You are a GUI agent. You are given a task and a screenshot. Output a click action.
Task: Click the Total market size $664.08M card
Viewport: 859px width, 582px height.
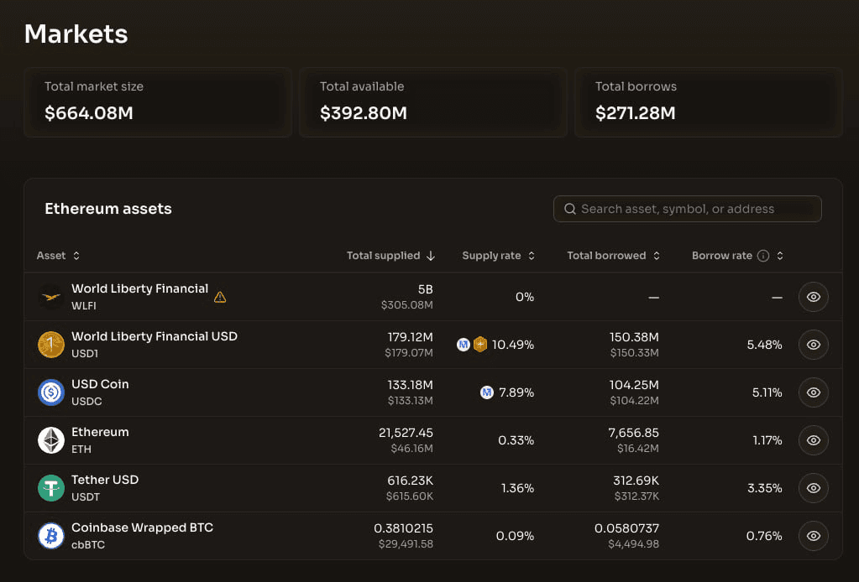(158, 102)
